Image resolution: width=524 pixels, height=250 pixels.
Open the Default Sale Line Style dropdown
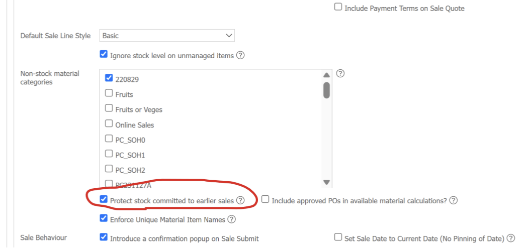pos(167,35)
